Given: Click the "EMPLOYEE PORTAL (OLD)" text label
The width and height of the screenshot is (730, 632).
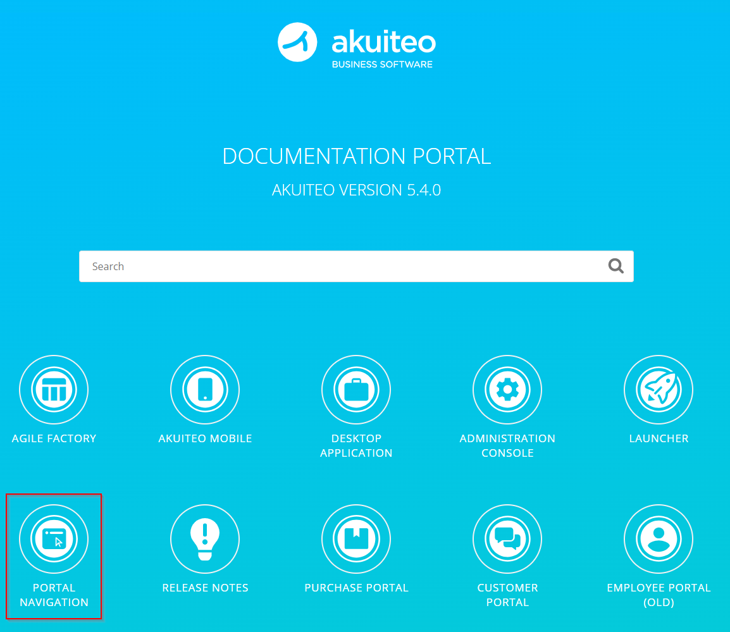Looking at the screenshot, I should click(x=659, y=595).
